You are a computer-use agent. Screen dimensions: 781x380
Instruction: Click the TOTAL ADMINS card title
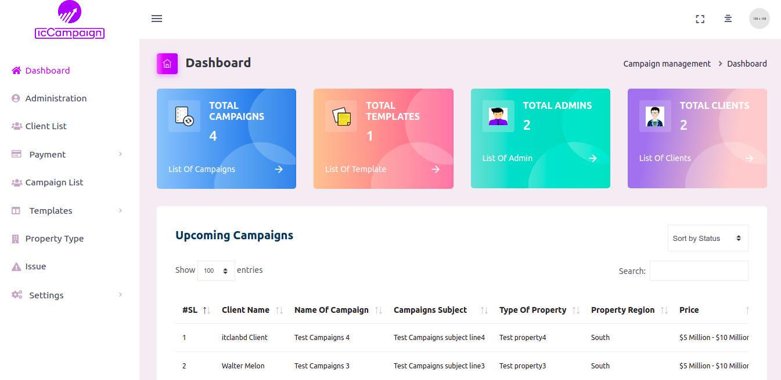click(x=557, y=105)
